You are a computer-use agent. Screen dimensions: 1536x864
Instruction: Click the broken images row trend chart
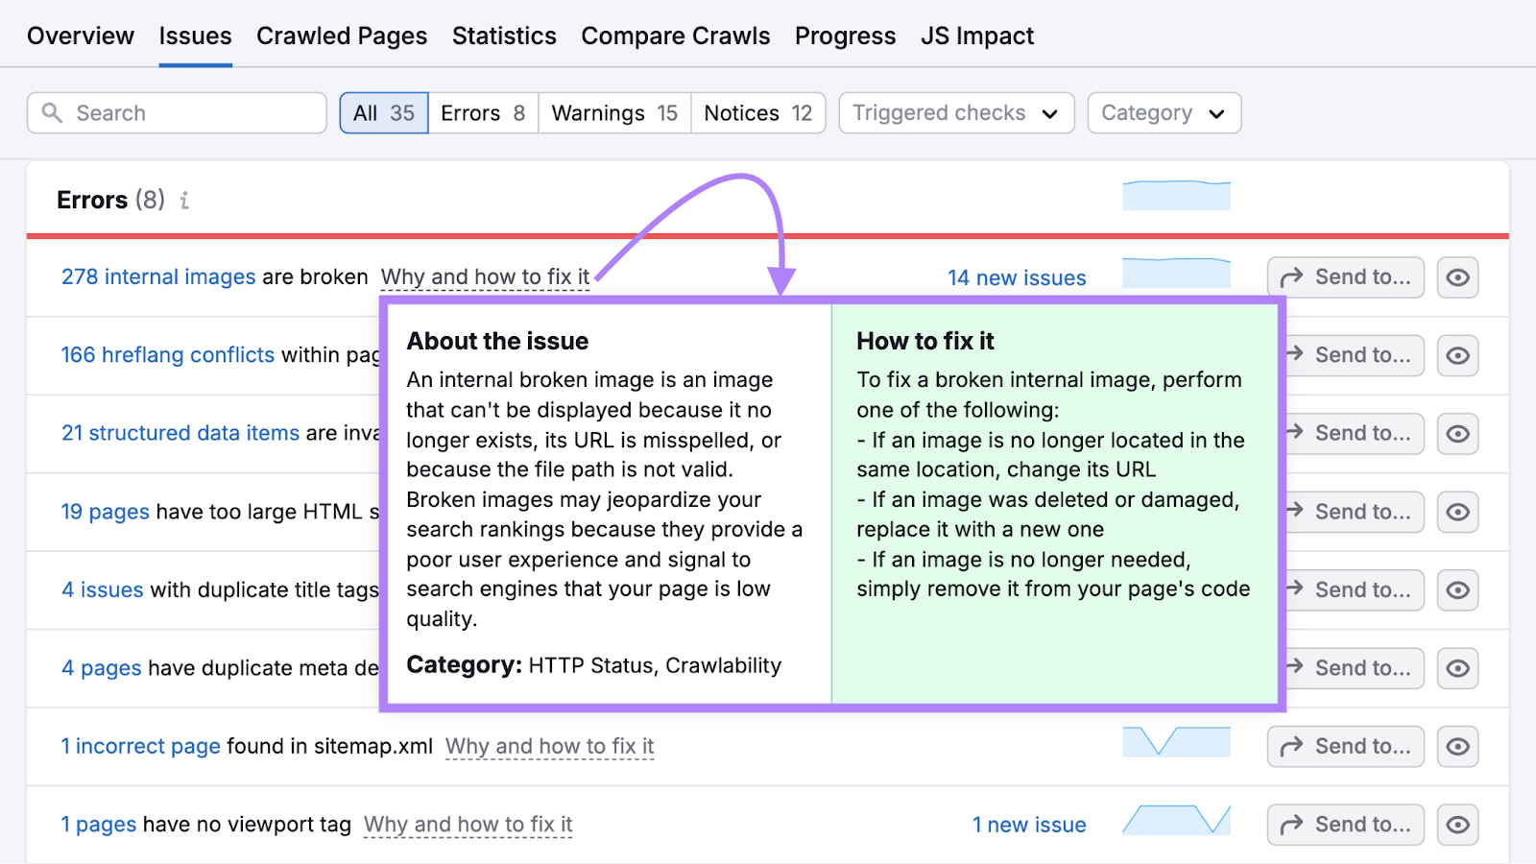1177,273
